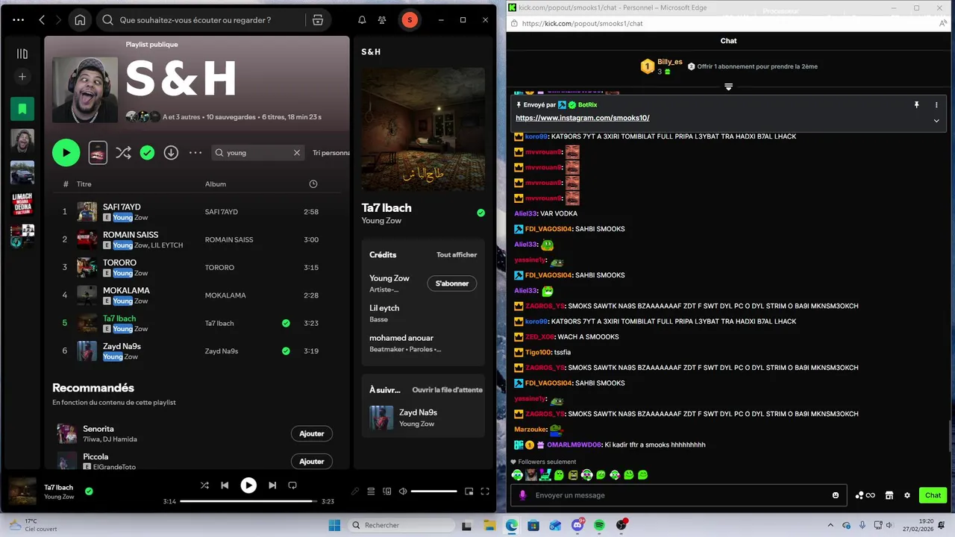Open the green Liked bookmark sidebar item
The image size is (955, 537).
click(22, 109)
